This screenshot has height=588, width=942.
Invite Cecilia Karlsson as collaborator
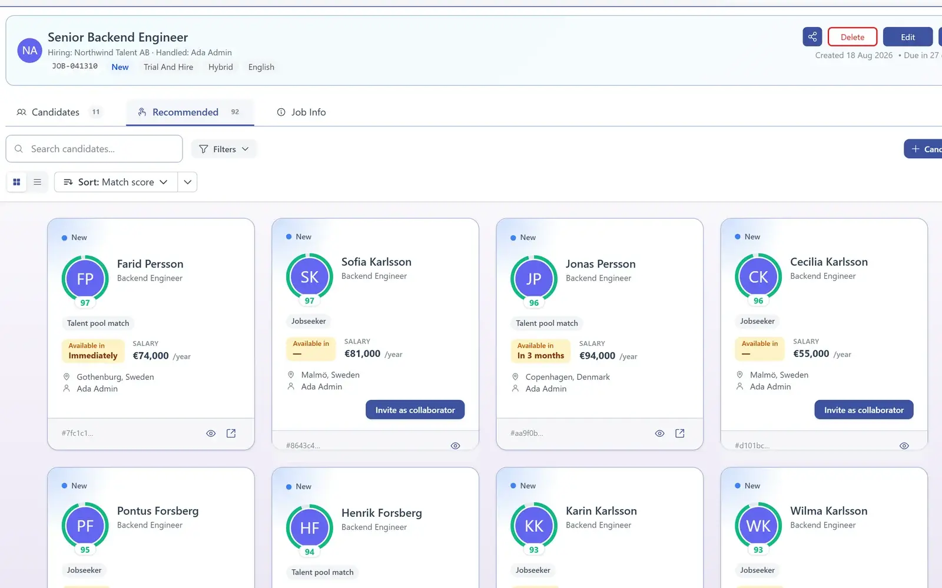(864, 410)
